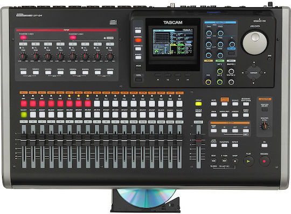Flip the GUITAR switch near input H

tap(110, 38)
